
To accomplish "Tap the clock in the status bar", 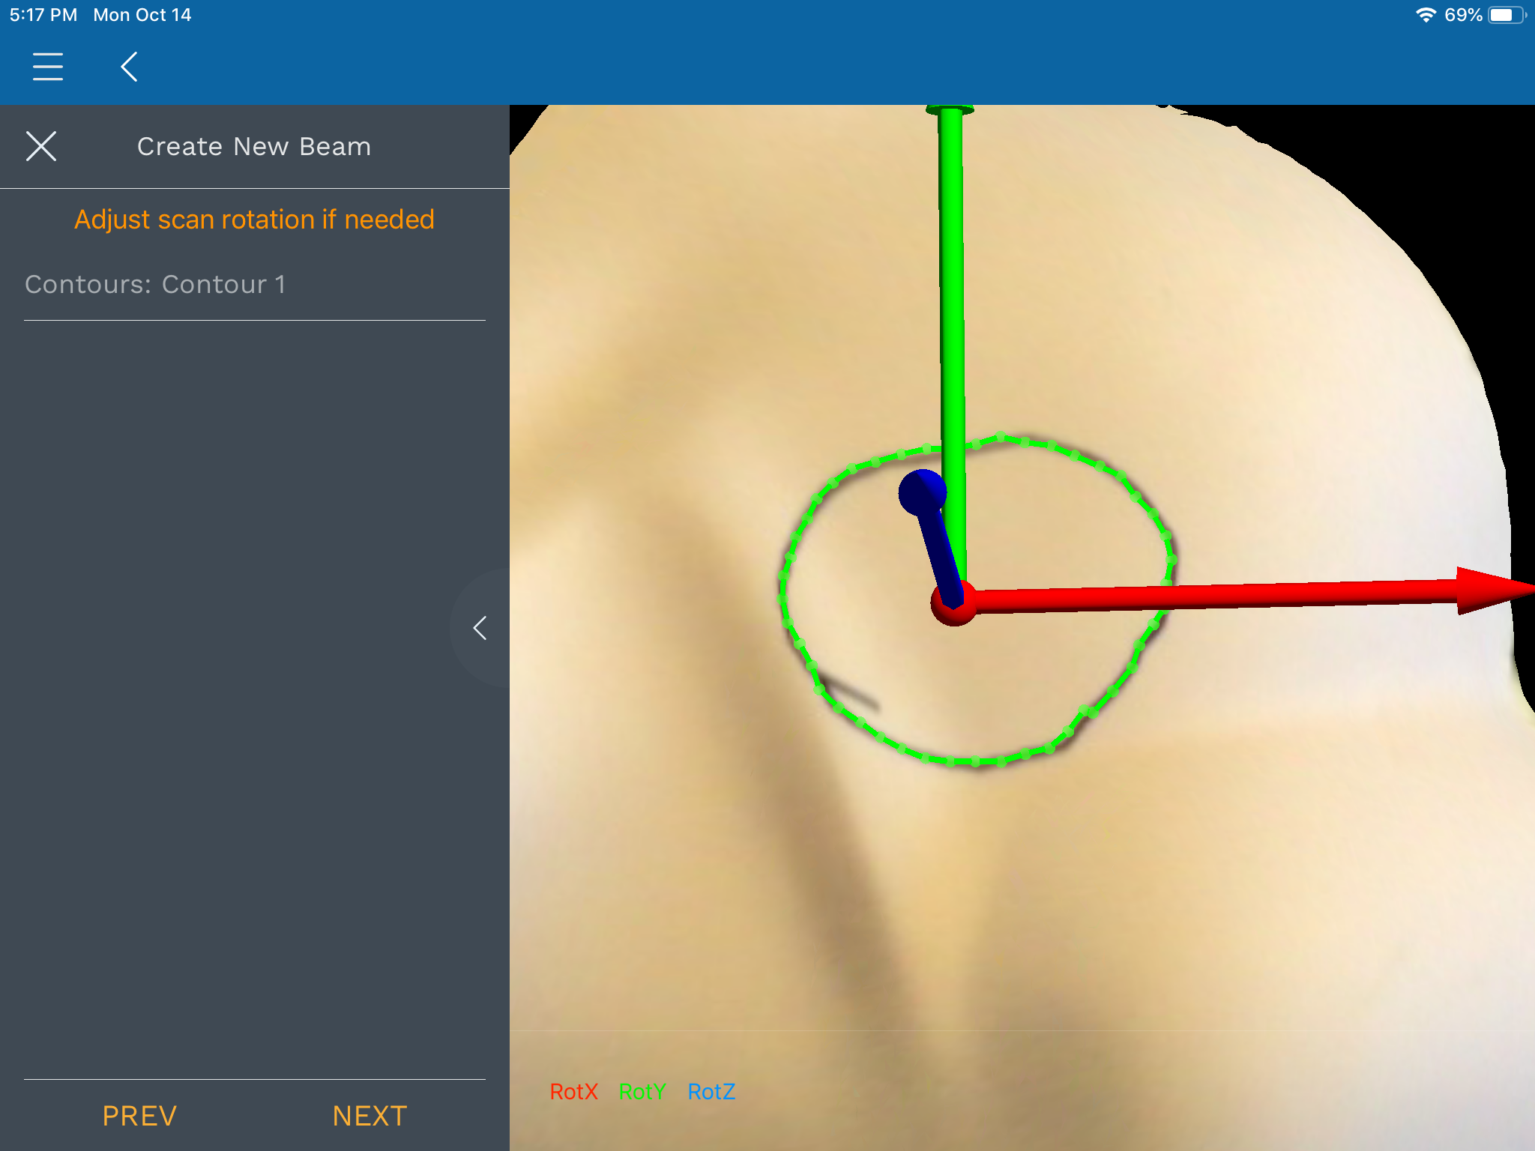I will (x=43, y=15).
